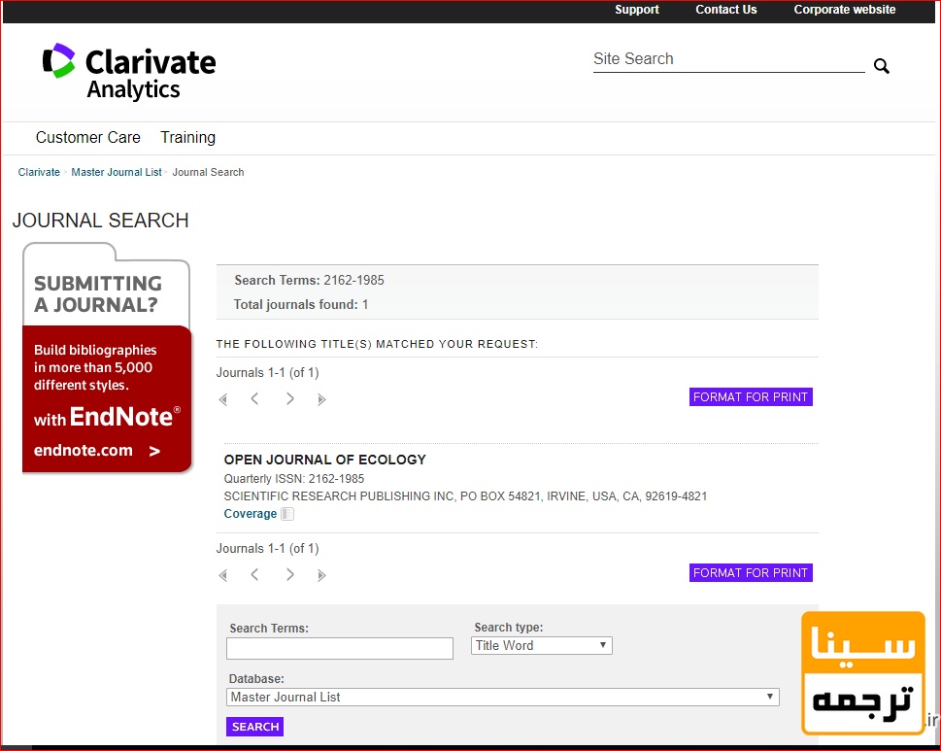Click the top FORMAT FOR PRINT button

click(751, 397)
